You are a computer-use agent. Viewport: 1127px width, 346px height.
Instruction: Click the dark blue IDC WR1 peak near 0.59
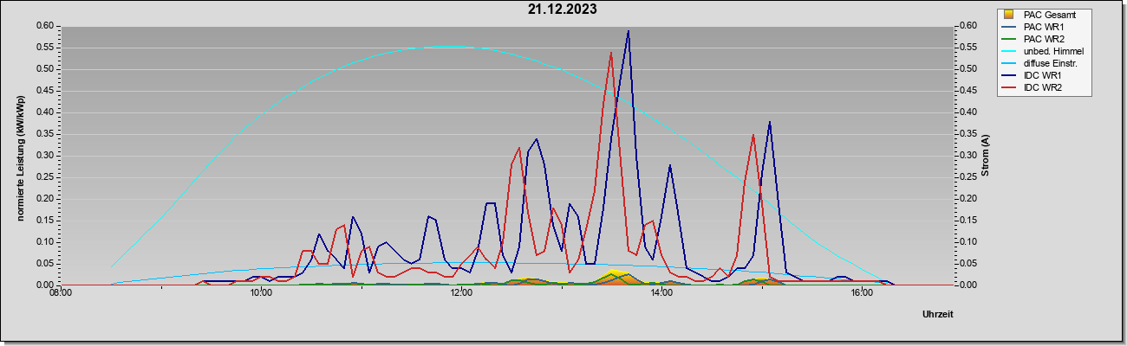628,31
